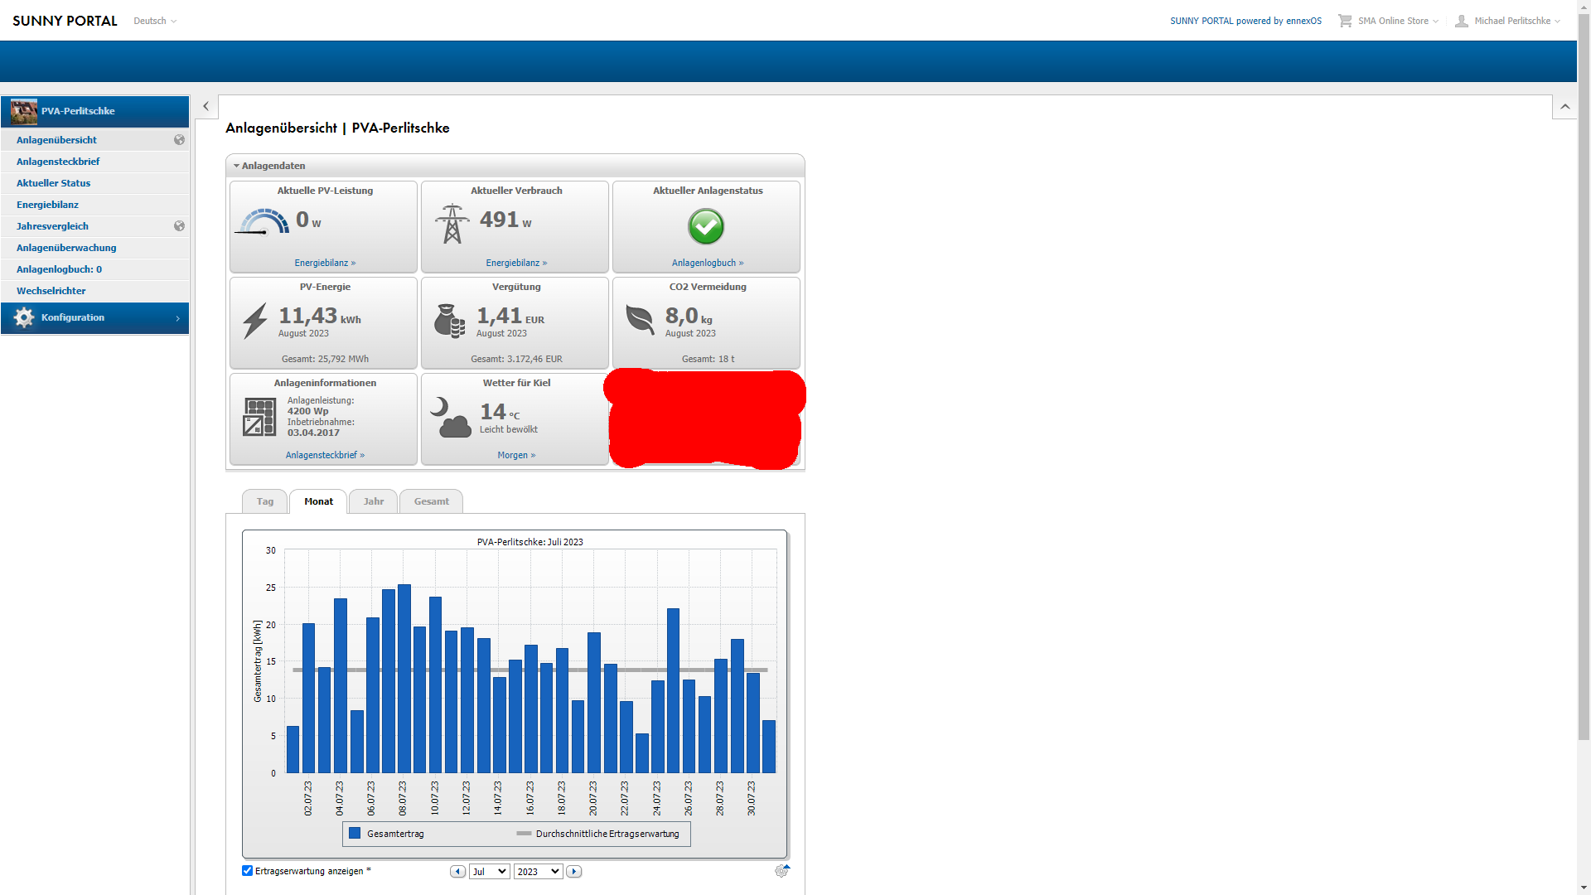
Task: Click the chart settings gear icon
Action: tap(781, 871)
